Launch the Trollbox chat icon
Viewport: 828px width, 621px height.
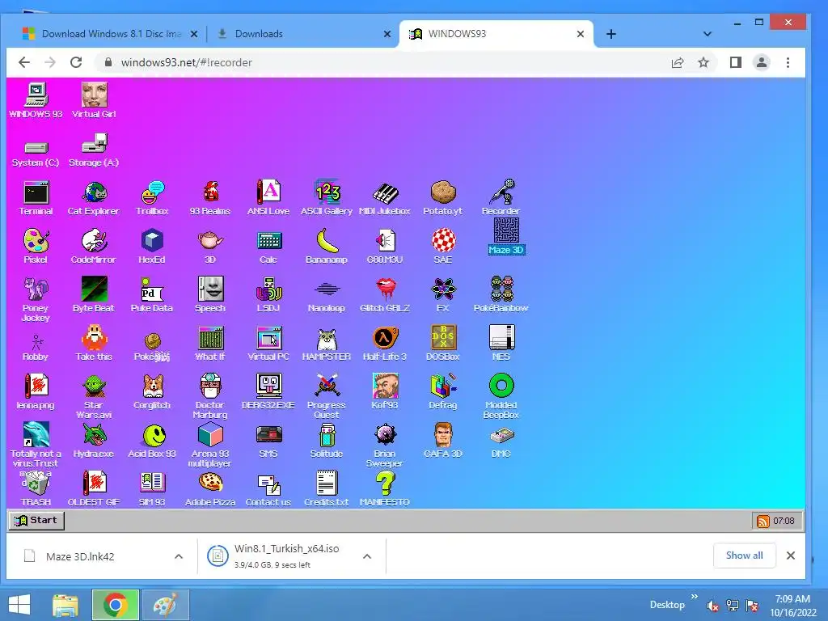(152, 198)
